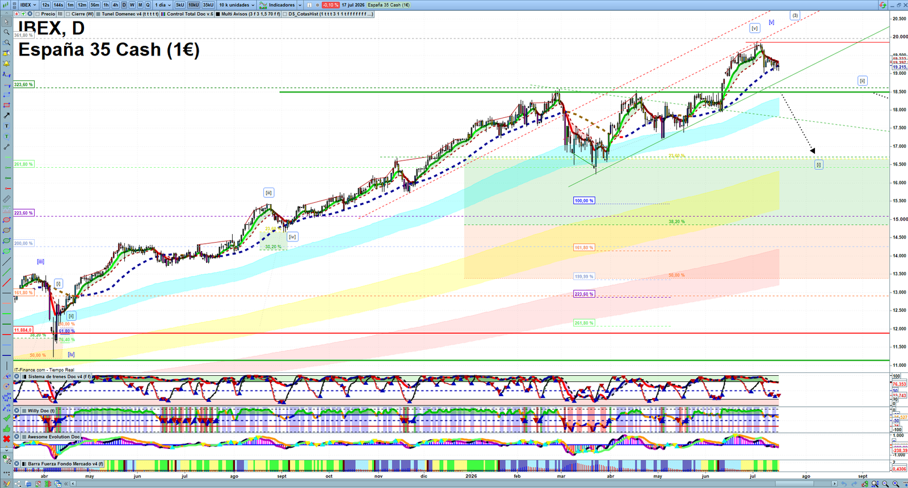Select the green comment bubble T tool

[6, 136]
